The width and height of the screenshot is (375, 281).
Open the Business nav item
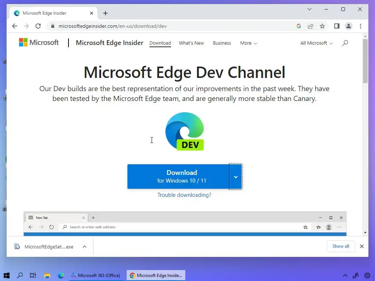coord(222,43)
